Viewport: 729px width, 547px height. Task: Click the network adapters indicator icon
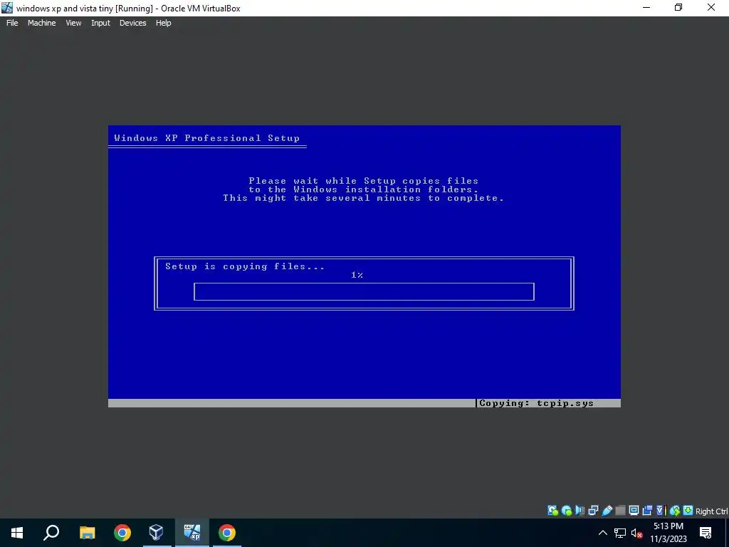(x=593, y=511)
